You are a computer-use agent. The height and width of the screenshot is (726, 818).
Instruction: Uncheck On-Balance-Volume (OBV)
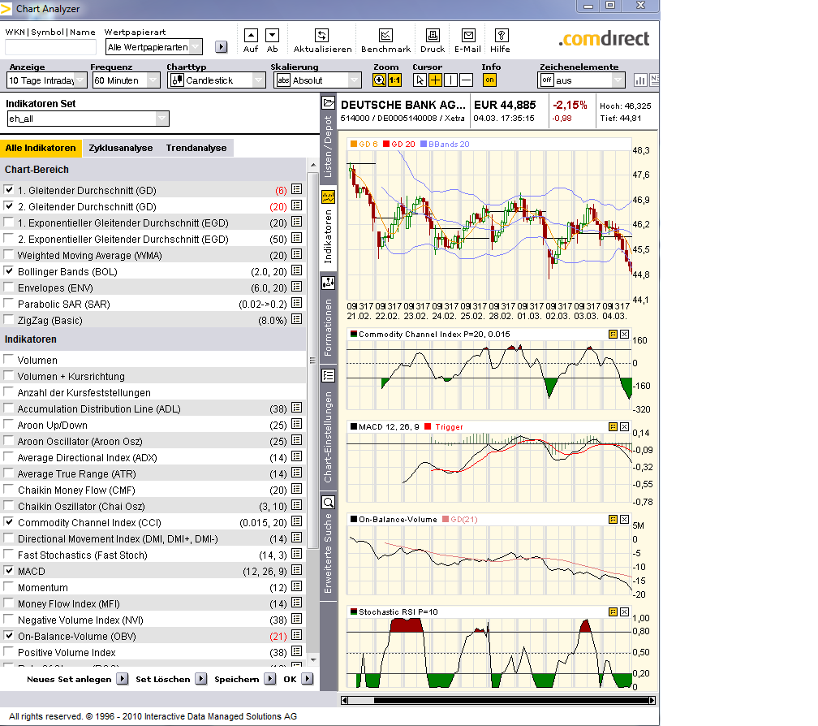pos(9,636)
